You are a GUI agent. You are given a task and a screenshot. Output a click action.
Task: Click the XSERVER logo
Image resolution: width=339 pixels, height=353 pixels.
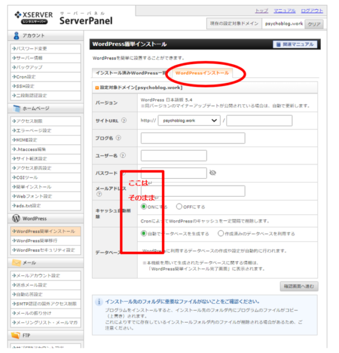[x=34, y=18]
